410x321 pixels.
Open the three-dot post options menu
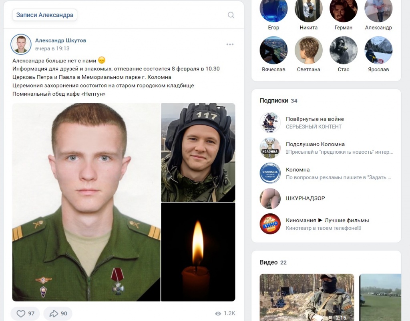[230, 44]
